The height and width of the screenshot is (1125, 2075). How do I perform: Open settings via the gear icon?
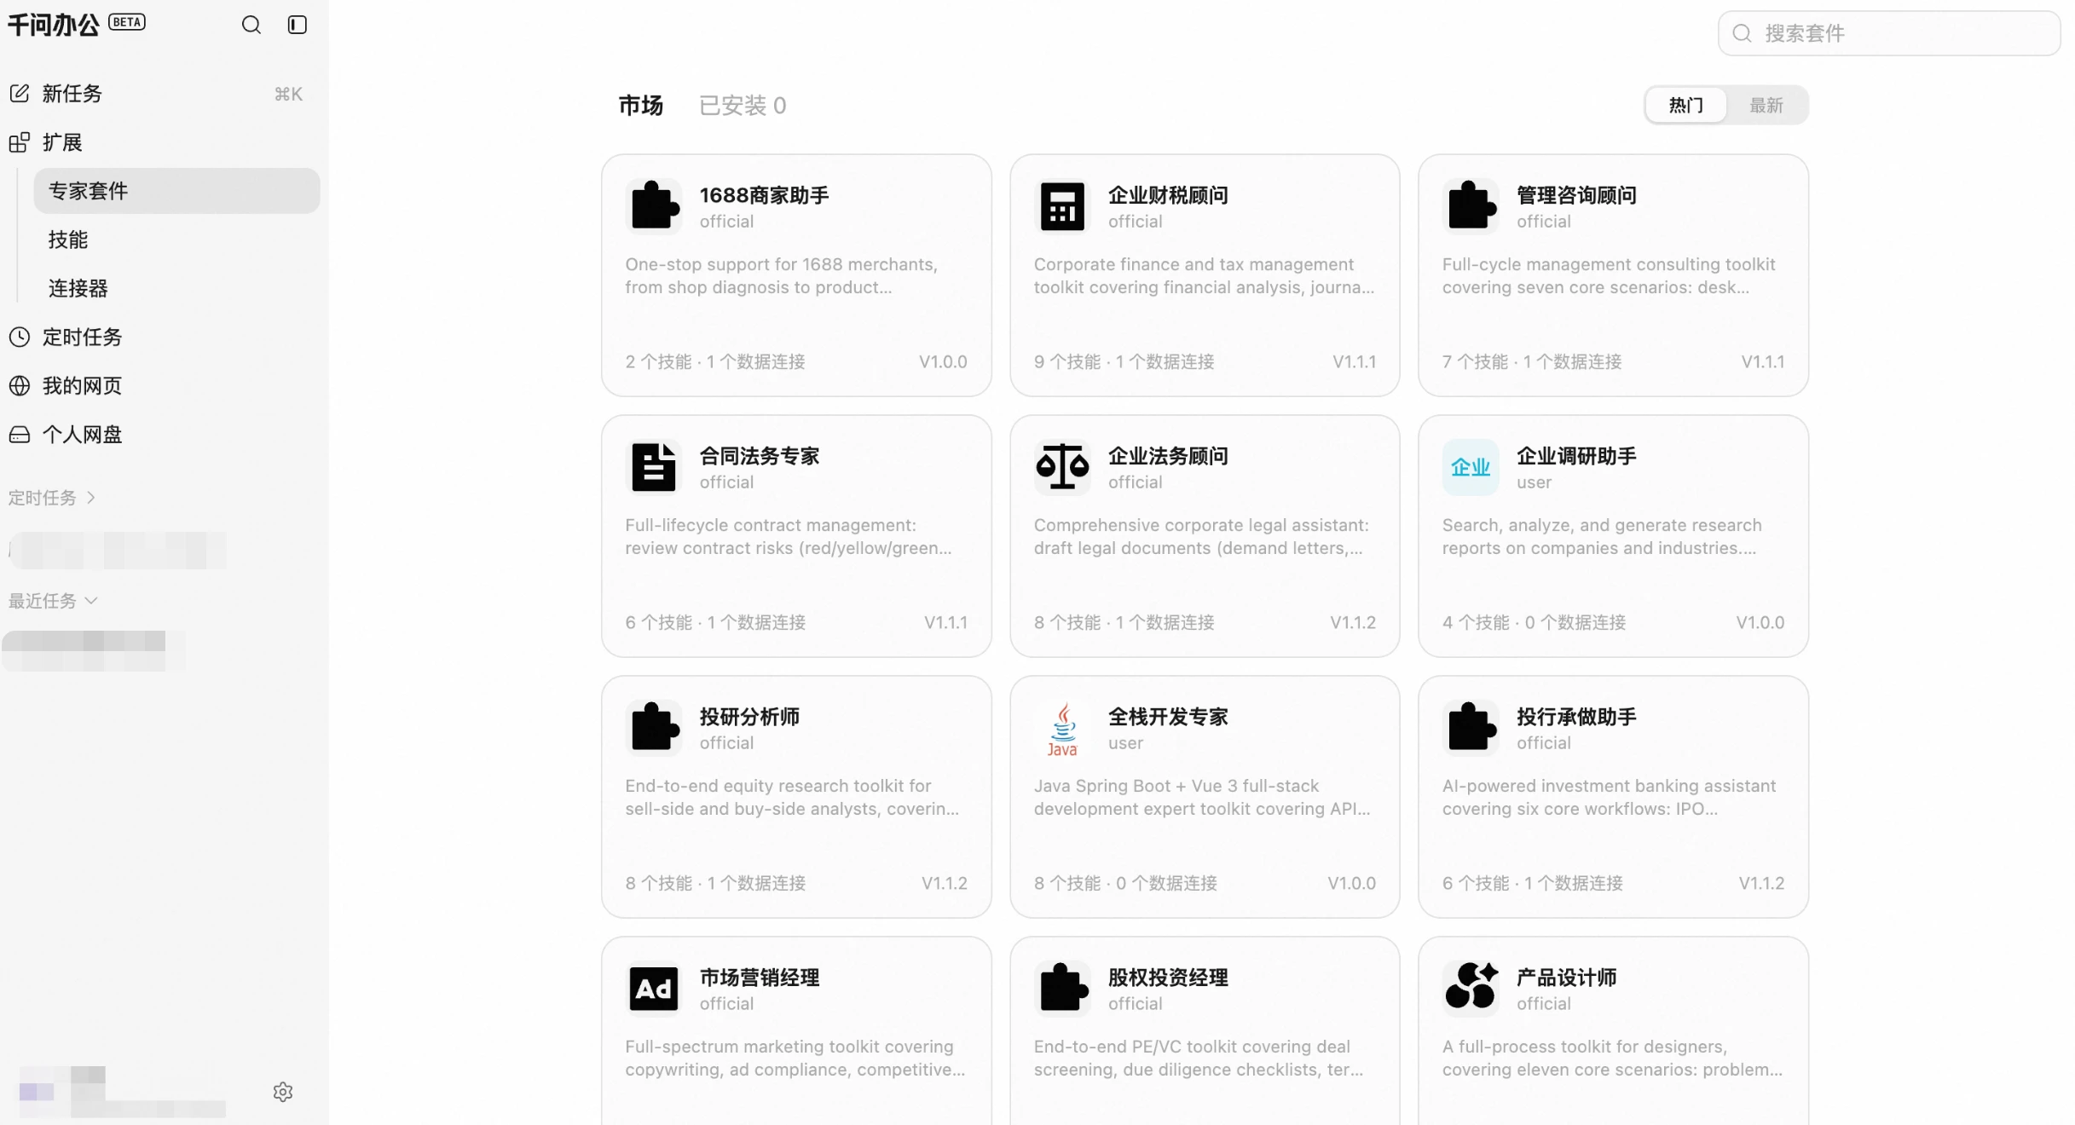tap(283, 1092)
